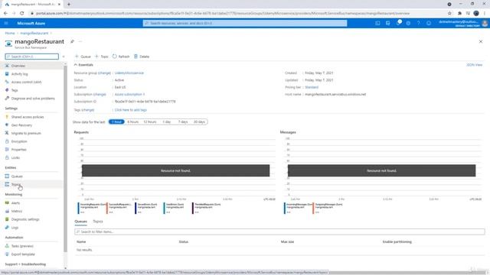Open the Azure portal hamburger menu

6,23
